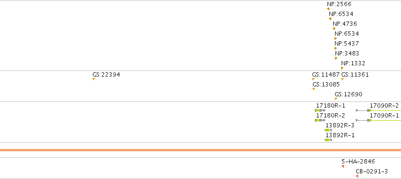Click the GS:22394 orange triangle marker
The height and width of the screenshot is (179, 401).
pyautogui.click(x=94, y=79)
